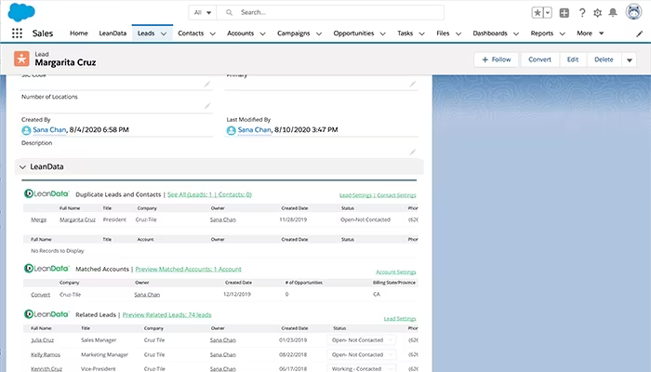Click the Edit button
Viewport: 651px width, 372px height.
point(573,60)
